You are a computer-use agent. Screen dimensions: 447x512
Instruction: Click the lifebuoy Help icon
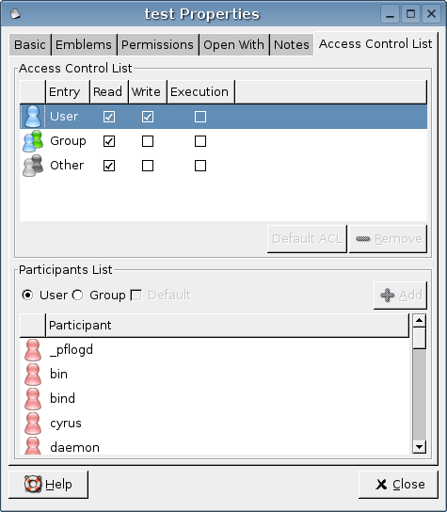33,484
